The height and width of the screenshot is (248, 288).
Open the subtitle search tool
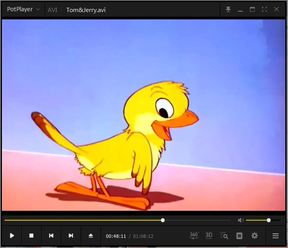tap(224, 236)
